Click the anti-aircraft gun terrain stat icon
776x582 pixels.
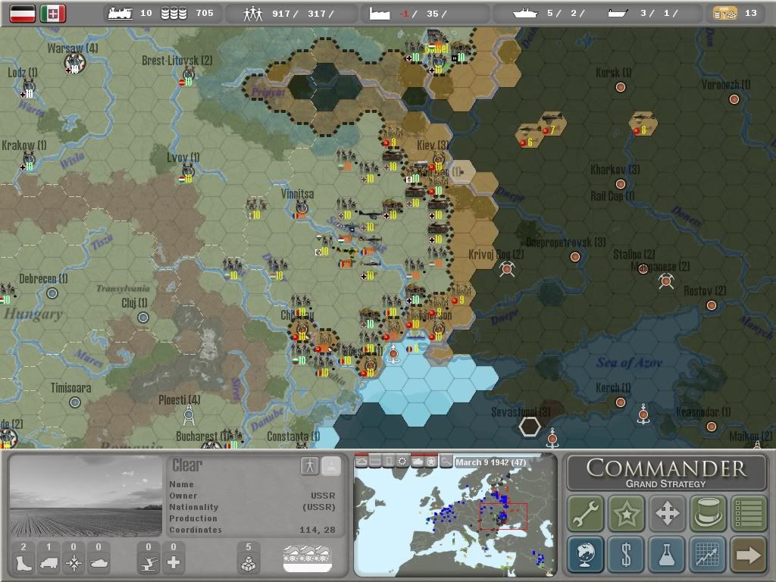point(149,563)
